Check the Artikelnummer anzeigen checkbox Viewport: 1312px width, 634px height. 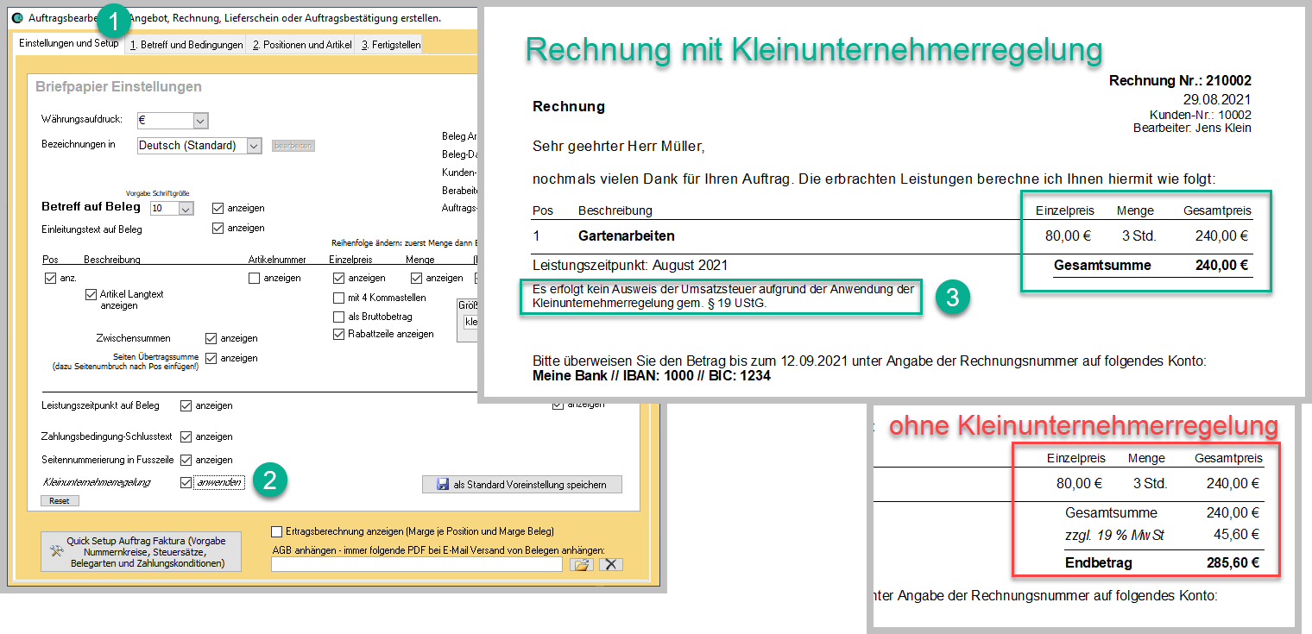tap(254, 278)
